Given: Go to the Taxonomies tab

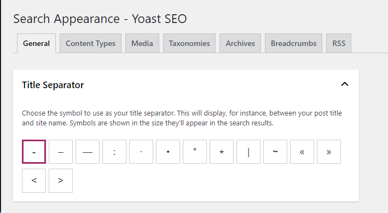Looking at the screenshot, I should tap(189, 43).
